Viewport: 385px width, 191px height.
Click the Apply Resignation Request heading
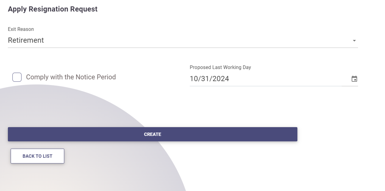coord(53,9)
